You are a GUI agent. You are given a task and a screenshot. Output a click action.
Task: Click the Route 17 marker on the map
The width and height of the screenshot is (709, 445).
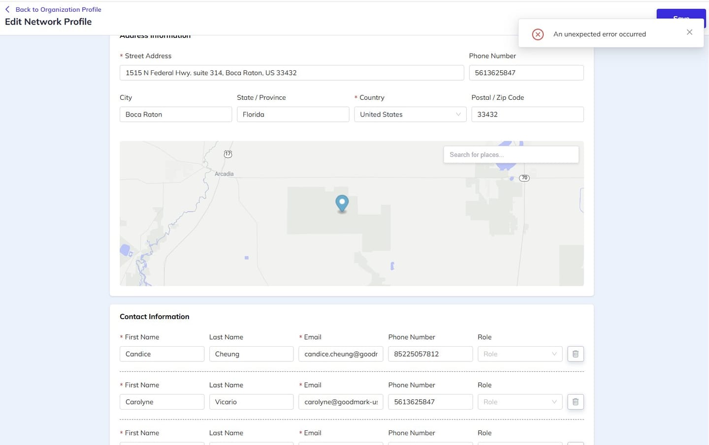(x=228, y=154)
